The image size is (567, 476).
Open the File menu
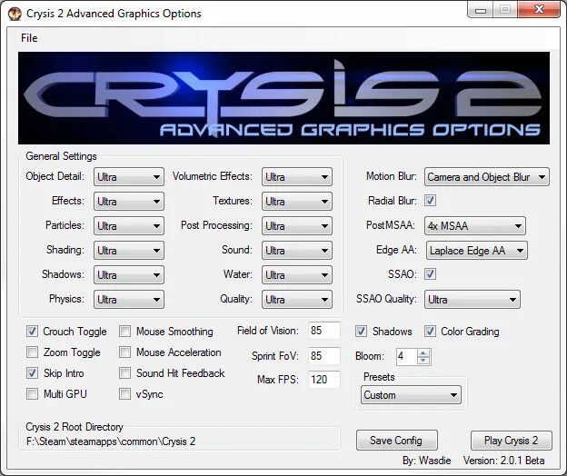[29, 38]
